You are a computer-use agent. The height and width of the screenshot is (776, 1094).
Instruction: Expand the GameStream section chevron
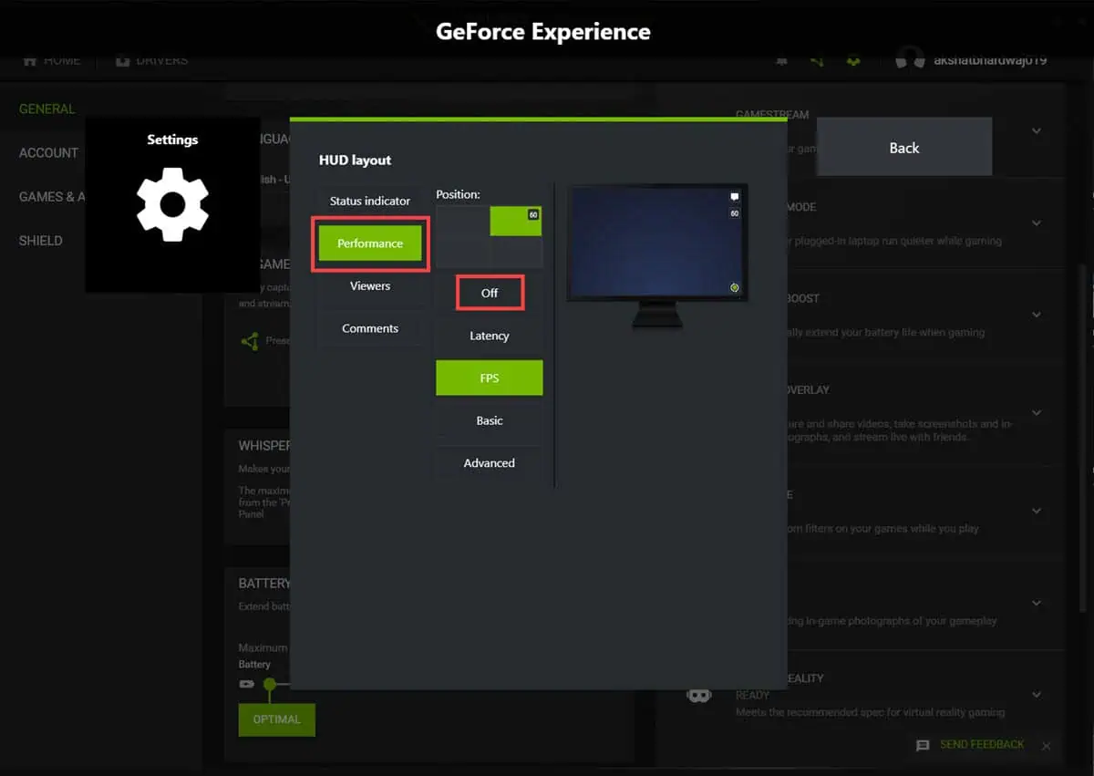coord(1037,131)
